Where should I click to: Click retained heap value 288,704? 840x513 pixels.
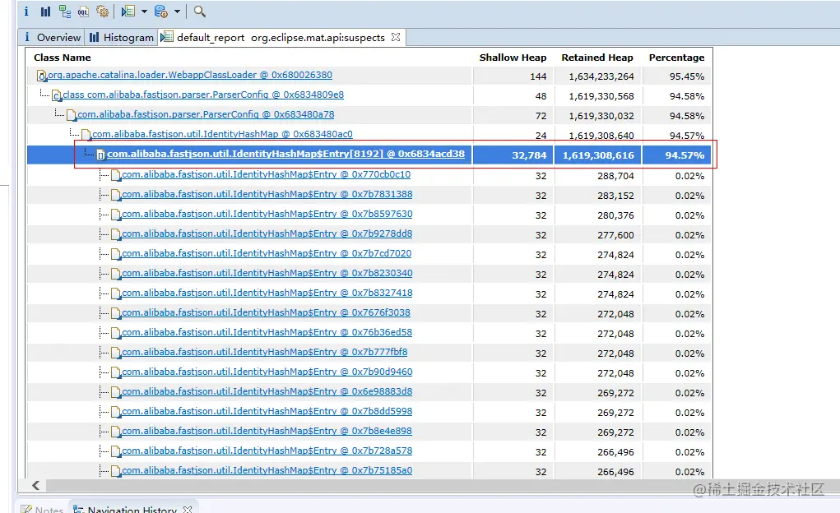pyautogui.click(x=615, y=176)
